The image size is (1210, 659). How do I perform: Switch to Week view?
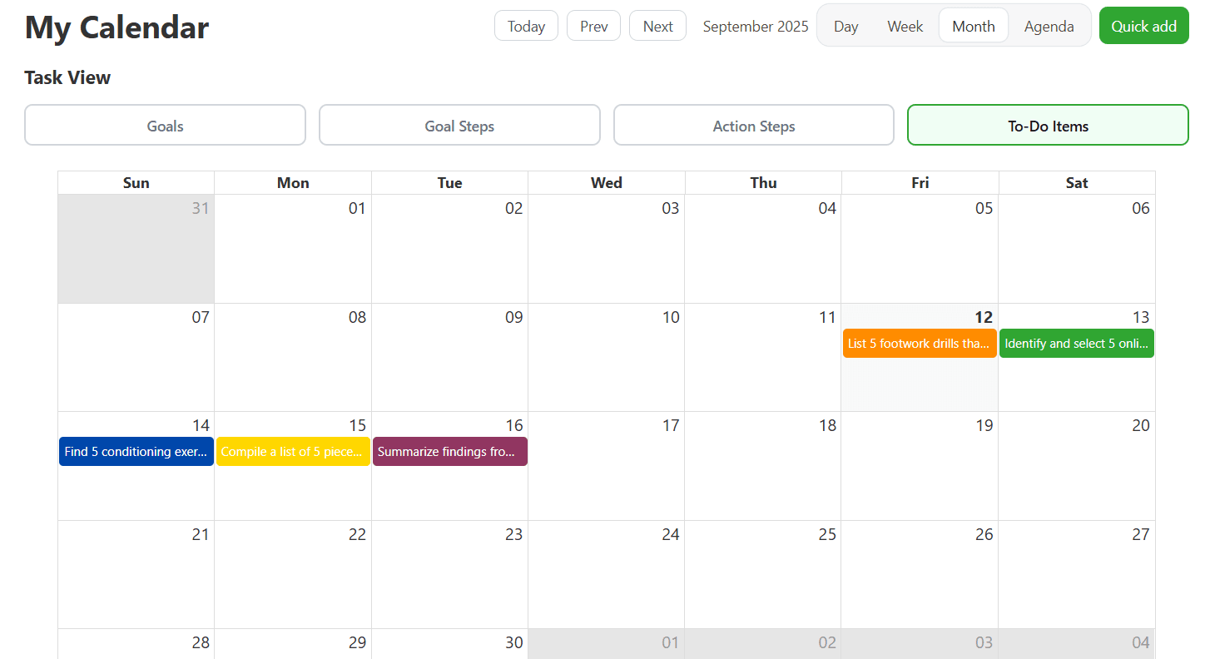point(905,26)
